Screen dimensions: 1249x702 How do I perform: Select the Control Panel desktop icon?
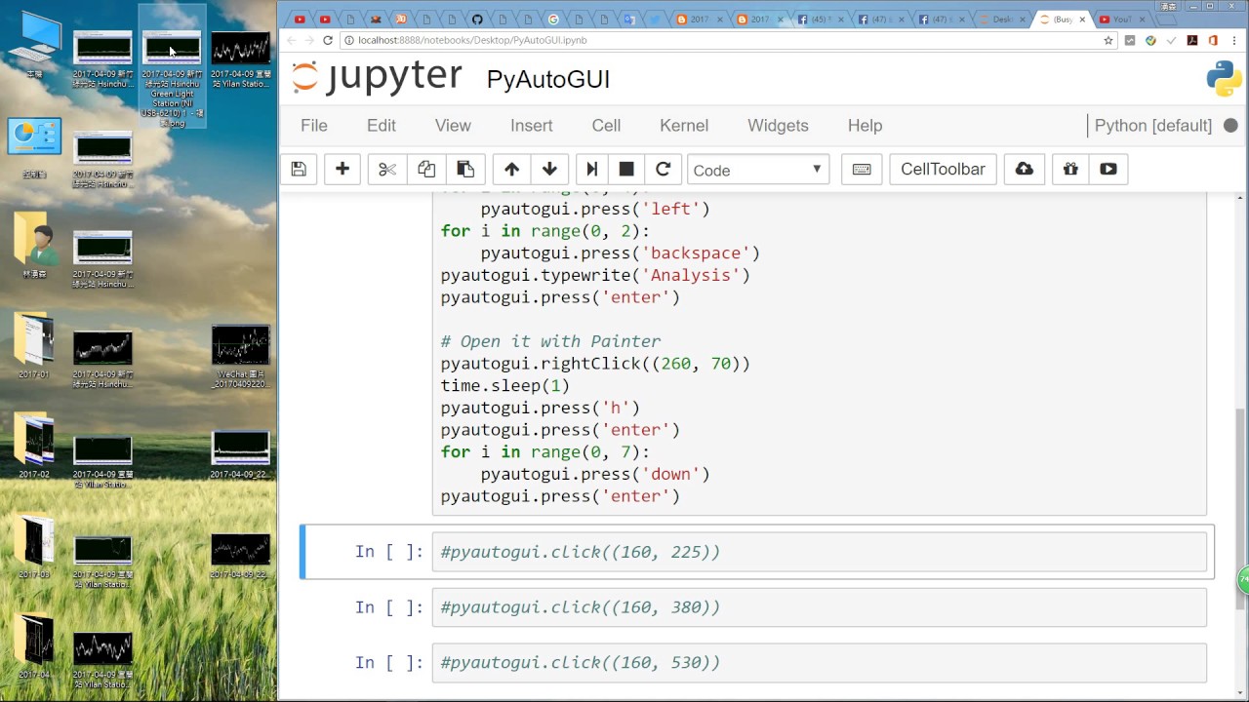35,146
